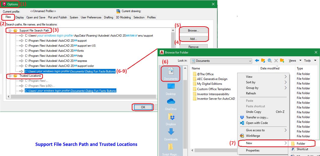This screenshot has width=320, height=156.
Task: Click folder icon of AEC Generative Design
Action: 195,79
